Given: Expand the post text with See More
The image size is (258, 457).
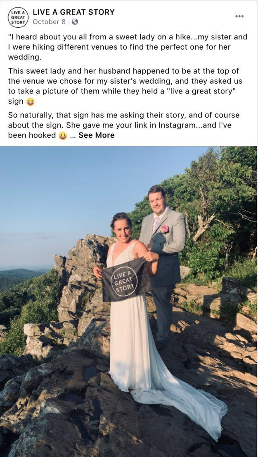Looking at the screenshot, I should tap(97, 135).
